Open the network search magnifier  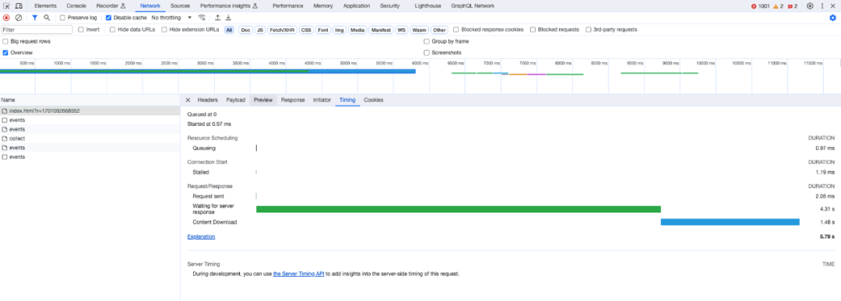click(47, 18)
